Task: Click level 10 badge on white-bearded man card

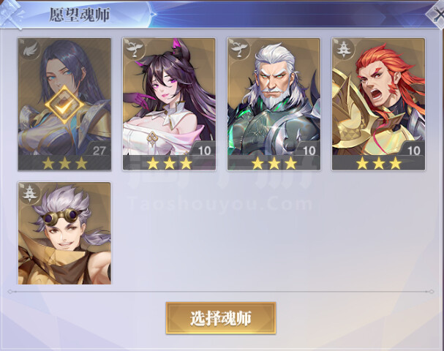Action: coord(309,150)
